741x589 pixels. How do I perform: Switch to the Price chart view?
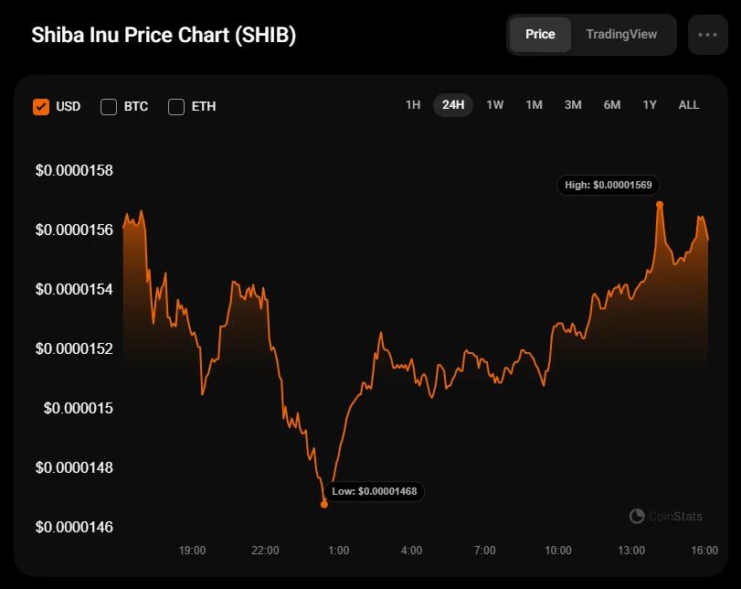540,34
